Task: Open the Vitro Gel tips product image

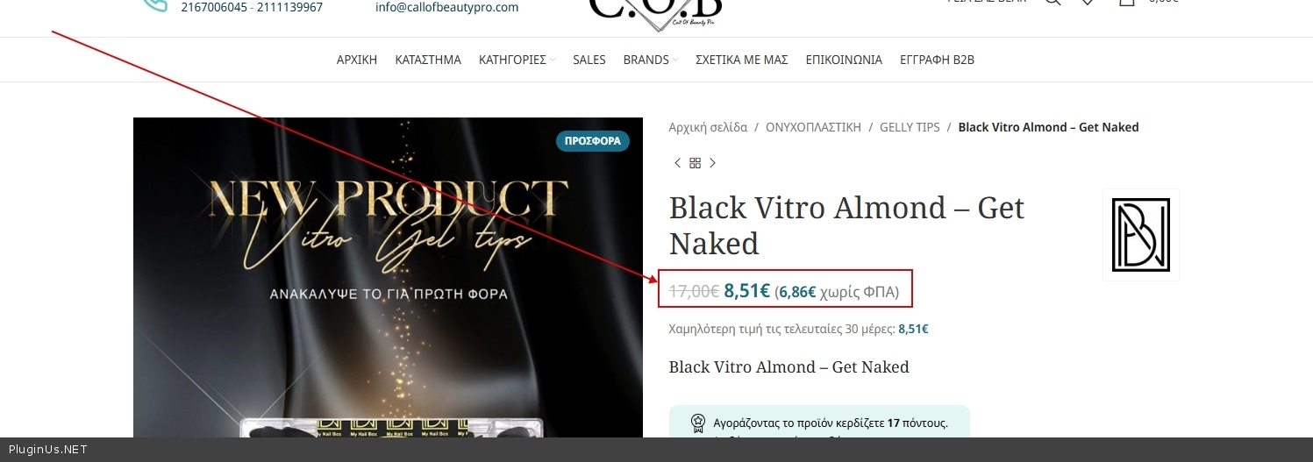Action: [388, 278]
